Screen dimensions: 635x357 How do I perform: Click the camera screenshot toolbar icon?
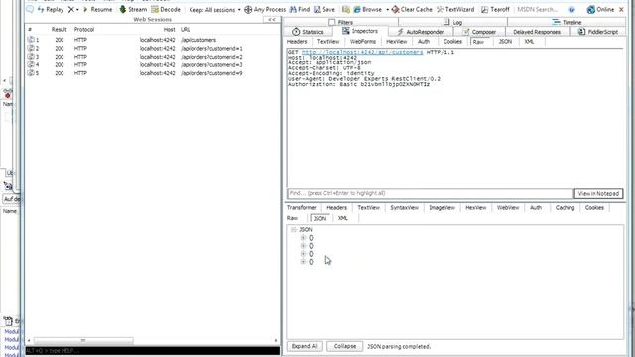pos(345,9)
